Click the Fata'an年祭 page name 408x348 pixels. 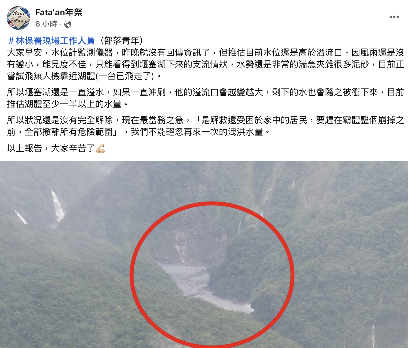[59, 12]
